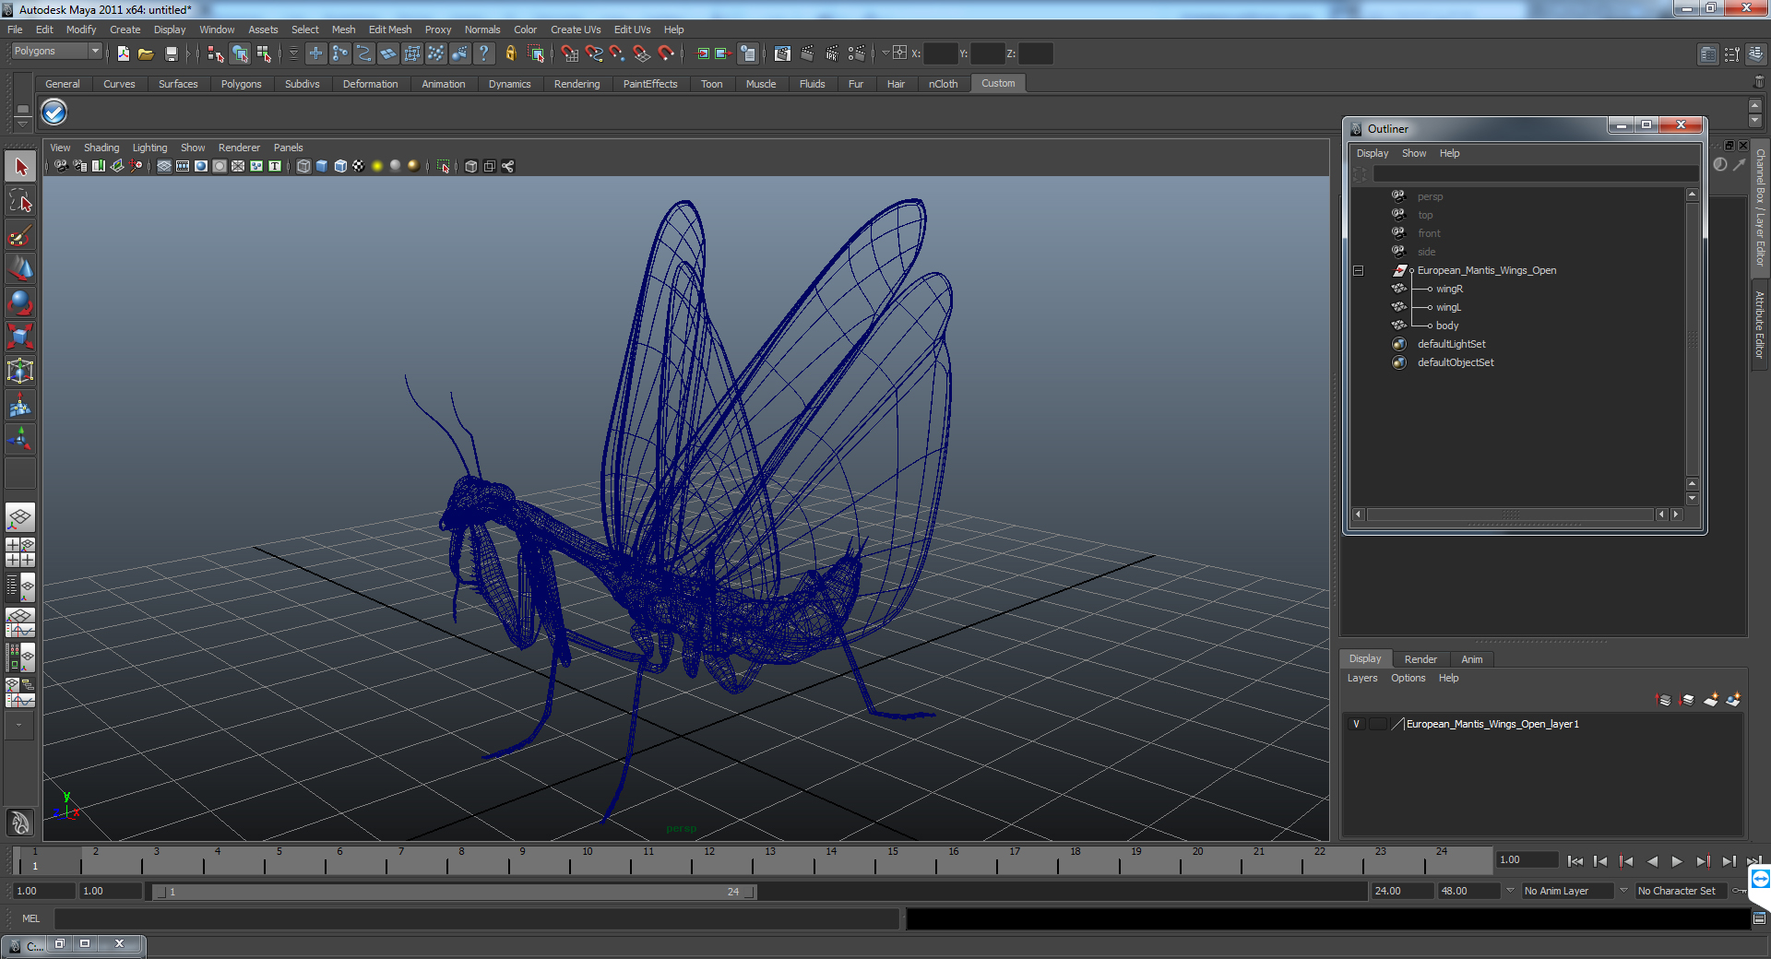Viewport: 1771px width, 959px height.
Task: Move selected layer down
Action: (x=1687, y=700)
